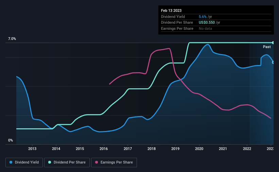Select the 2013 x-axis year label
The width and height of the screenshot is (279, 172).
tap(32, 149)
